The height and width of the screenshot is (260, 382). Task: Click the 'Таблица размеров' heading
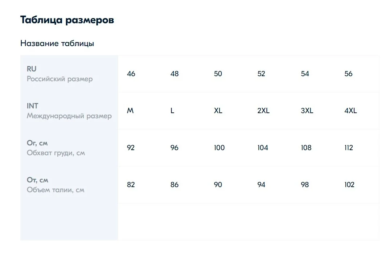tap(67, 20)
